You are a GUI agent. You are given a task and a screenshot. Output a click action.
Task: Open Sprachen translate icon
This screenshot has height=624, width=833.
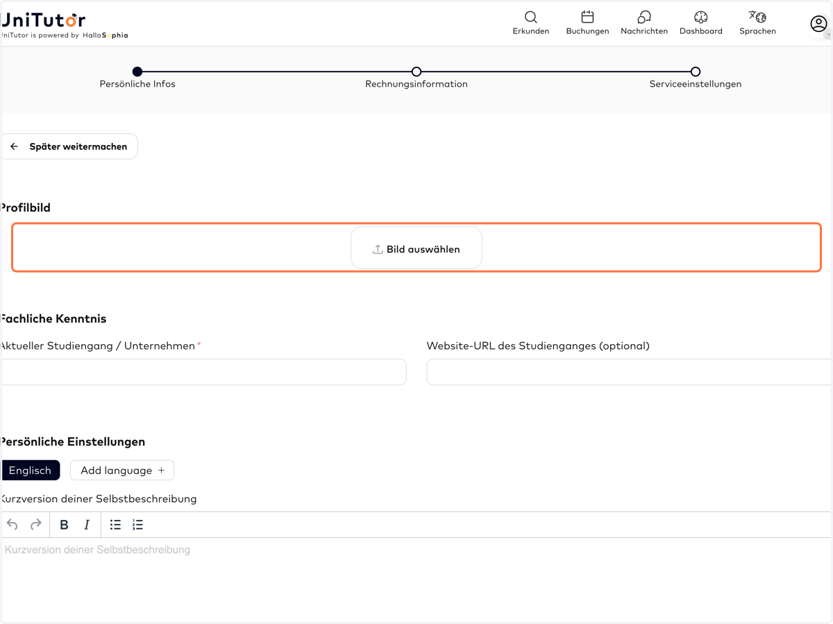757,17
